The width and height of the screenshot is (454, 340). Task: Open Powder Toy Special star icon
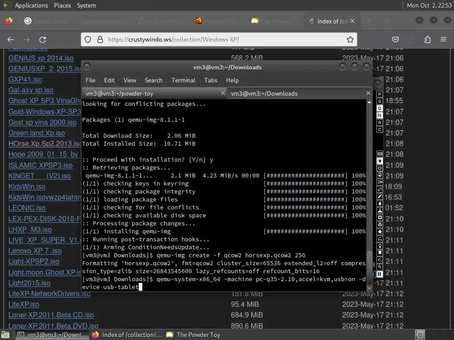click(380, 232)
